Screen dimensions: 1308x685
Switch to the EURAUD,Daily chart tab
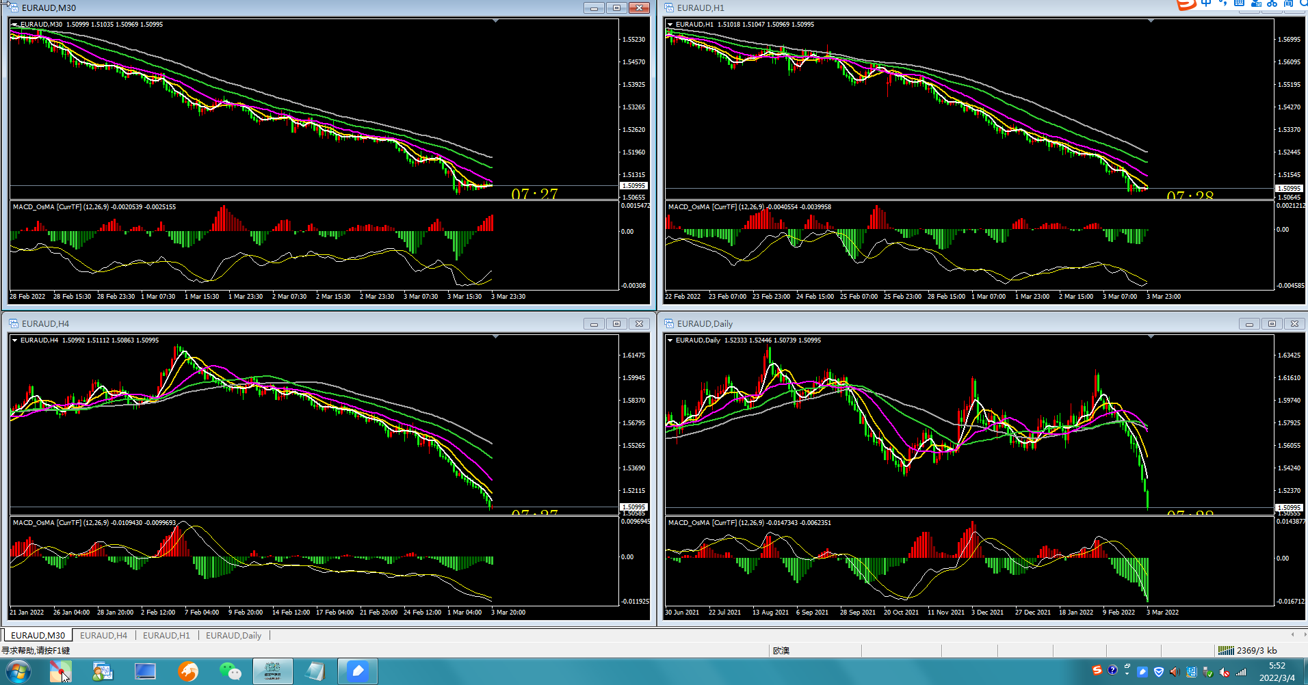click(x=233, y=635)
